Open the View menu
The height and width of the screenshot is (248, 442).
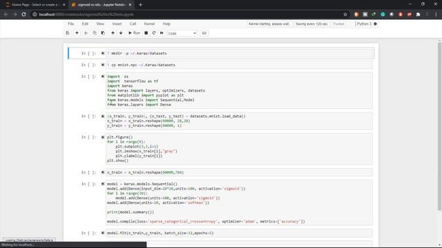click(x=100, y=24)
